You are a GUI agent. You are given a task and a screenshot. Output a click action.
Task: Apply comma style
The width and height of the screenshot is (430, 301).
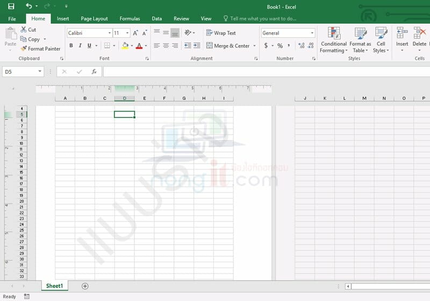point(289,46)
